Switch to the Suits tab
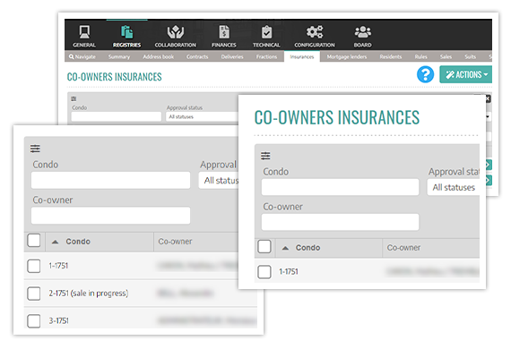Screen dimensions: 511x349 tap(470, 56)
